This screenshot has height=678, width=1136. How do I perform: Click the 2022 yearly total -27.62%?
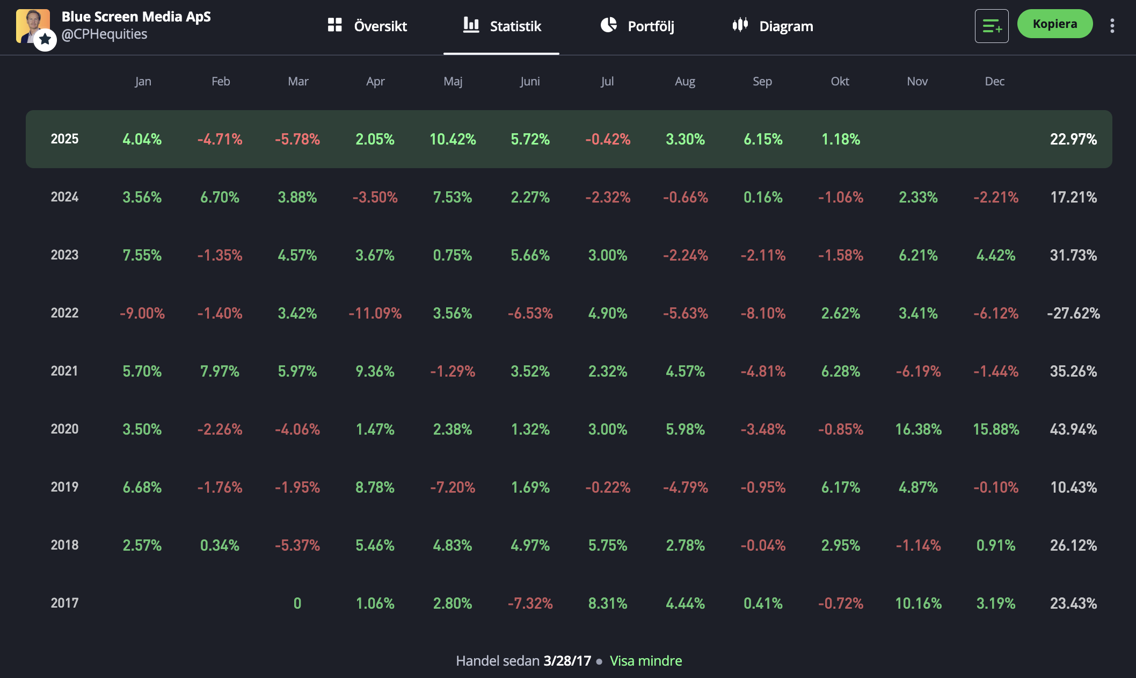(1073, 313)
